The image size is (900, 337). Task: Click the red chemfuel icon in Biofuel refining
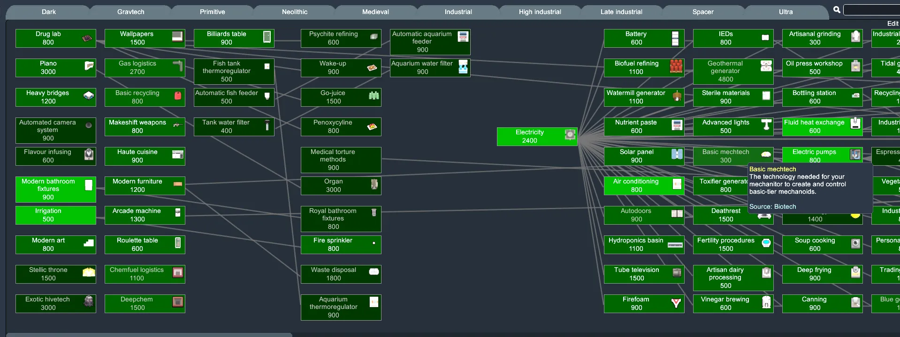pos(676,66)
